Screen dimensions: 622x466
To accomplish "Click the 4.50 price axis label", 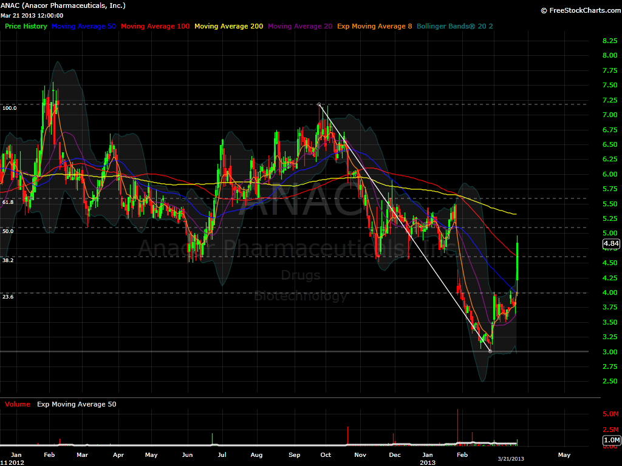I will (610, 263).
